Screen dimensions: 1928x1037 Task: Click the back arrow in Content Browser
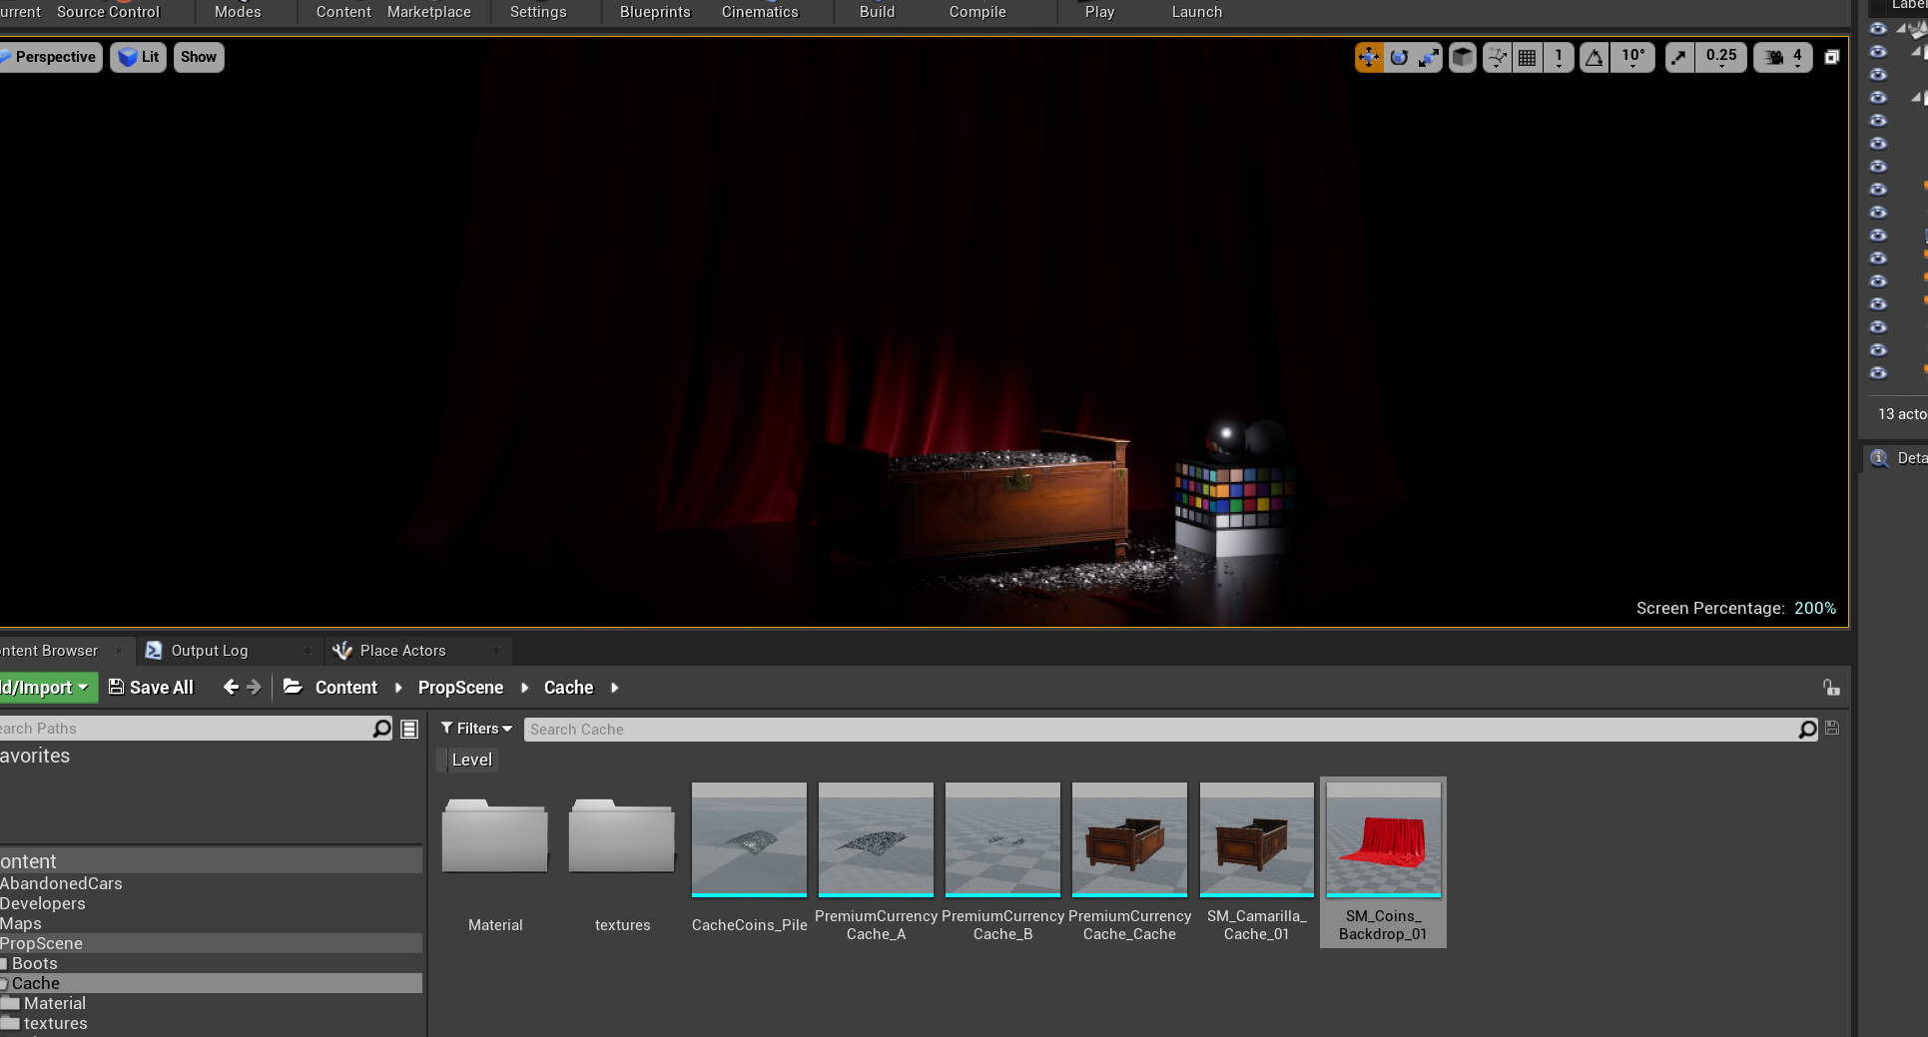[231, 687]
